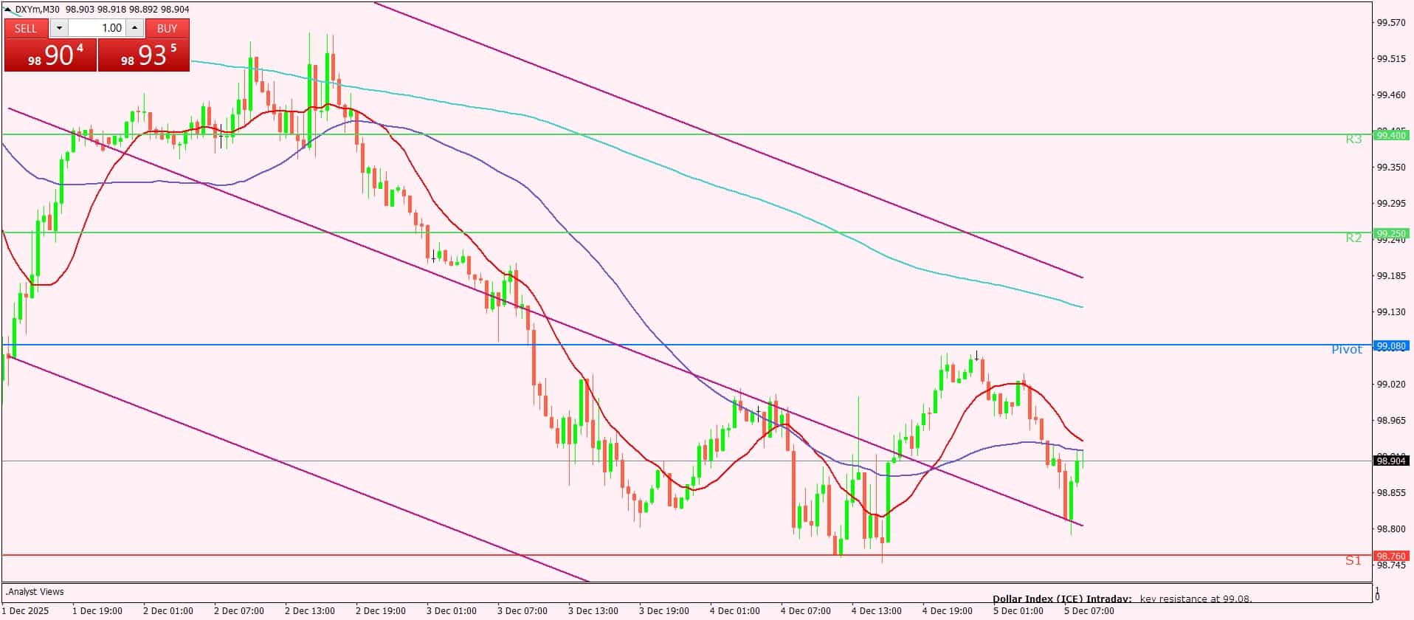1414x620 pixels.
Task: Click the 5 Dec 07:00 time label
Action: click(1089, 610)
